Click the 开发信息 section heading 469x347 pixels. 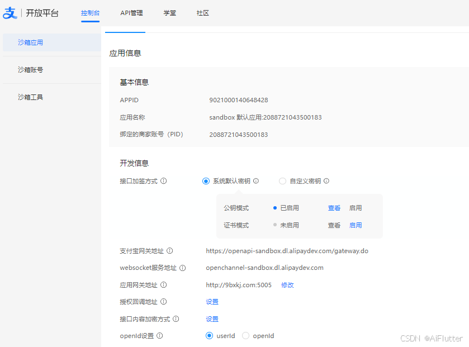click(x=134, y=163)
